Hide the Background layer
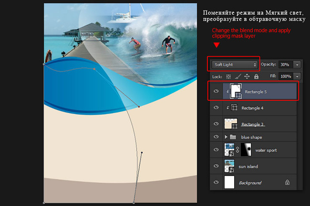 [x=216, y=182]
